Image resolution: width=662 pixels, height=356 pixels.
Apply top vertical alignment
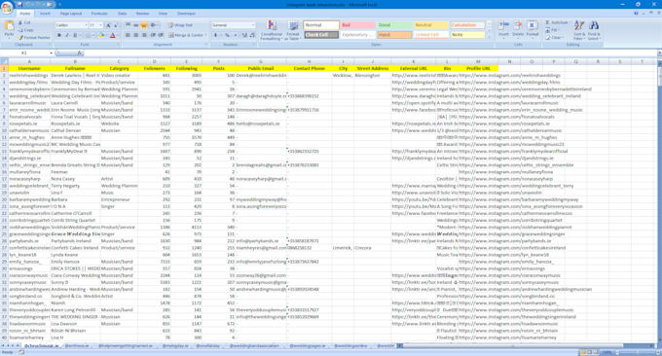(128, 25)
